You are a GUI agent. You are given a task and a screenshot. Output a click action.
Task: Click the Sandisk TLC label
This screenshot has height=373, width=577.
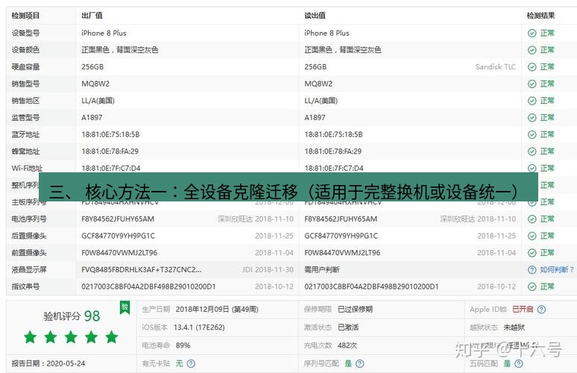pos(496,67)
